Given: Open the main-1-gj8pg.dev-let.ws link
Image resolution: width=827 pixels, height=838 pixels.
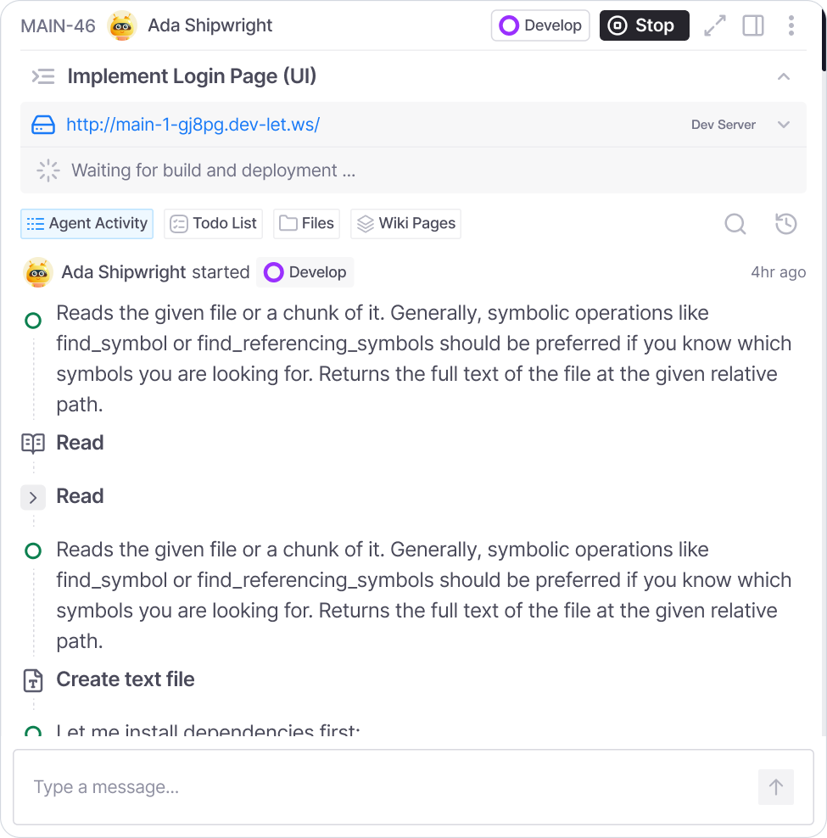Looking at the screenshot, I should tap(193, 125).
